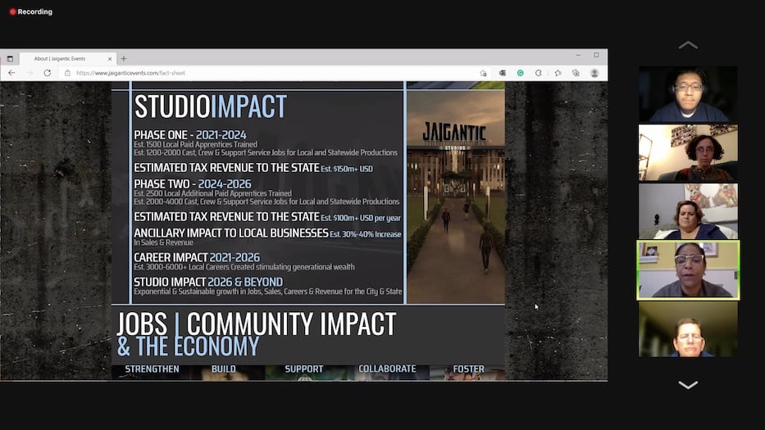Click the STUDIO IMPACT 2026 & BEYOND line

[208, 283]
